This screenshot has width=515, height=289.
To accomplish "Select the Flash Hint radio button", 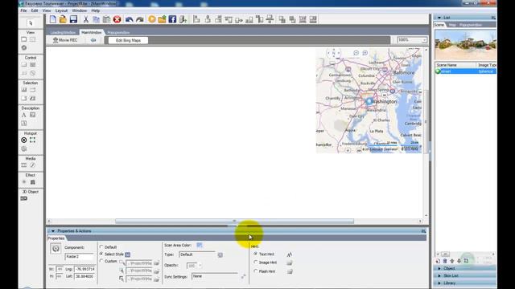I will (x=256, y=271).
